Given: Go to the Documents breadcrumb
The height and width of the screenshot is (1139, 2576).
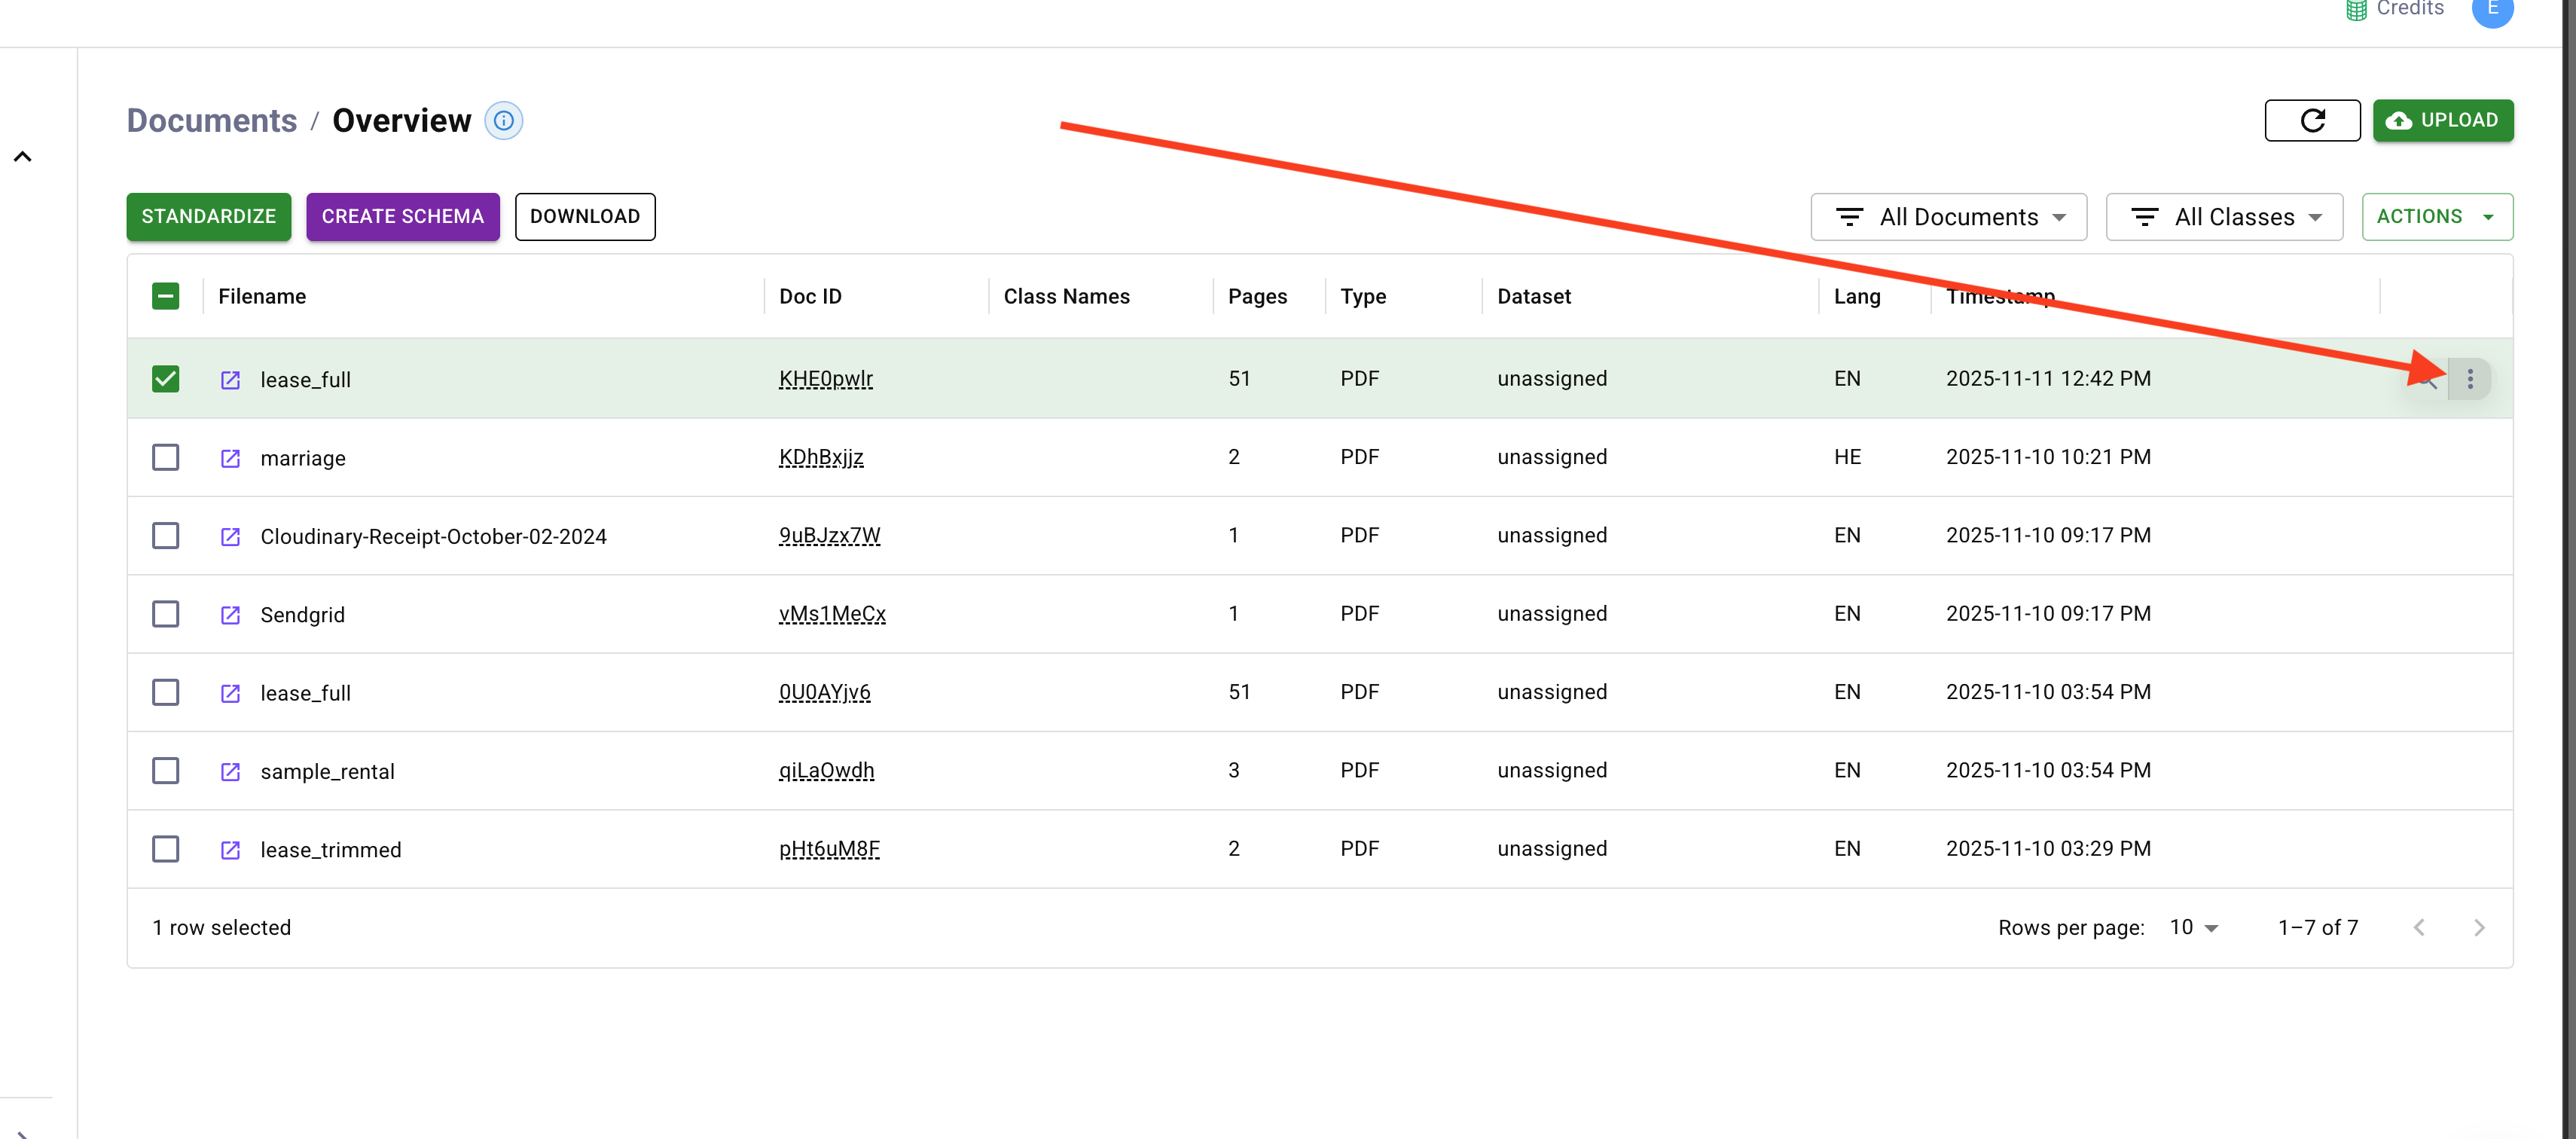Looking at the screenshot, I should 211,120.
